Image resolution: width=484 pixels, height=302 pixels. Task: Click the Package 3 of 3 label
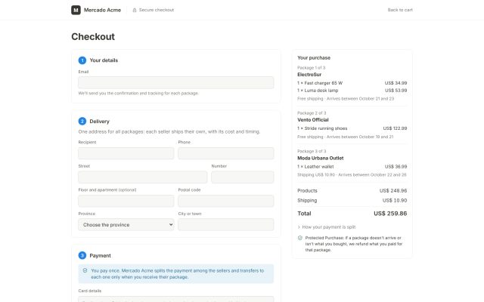coord(312,151)
